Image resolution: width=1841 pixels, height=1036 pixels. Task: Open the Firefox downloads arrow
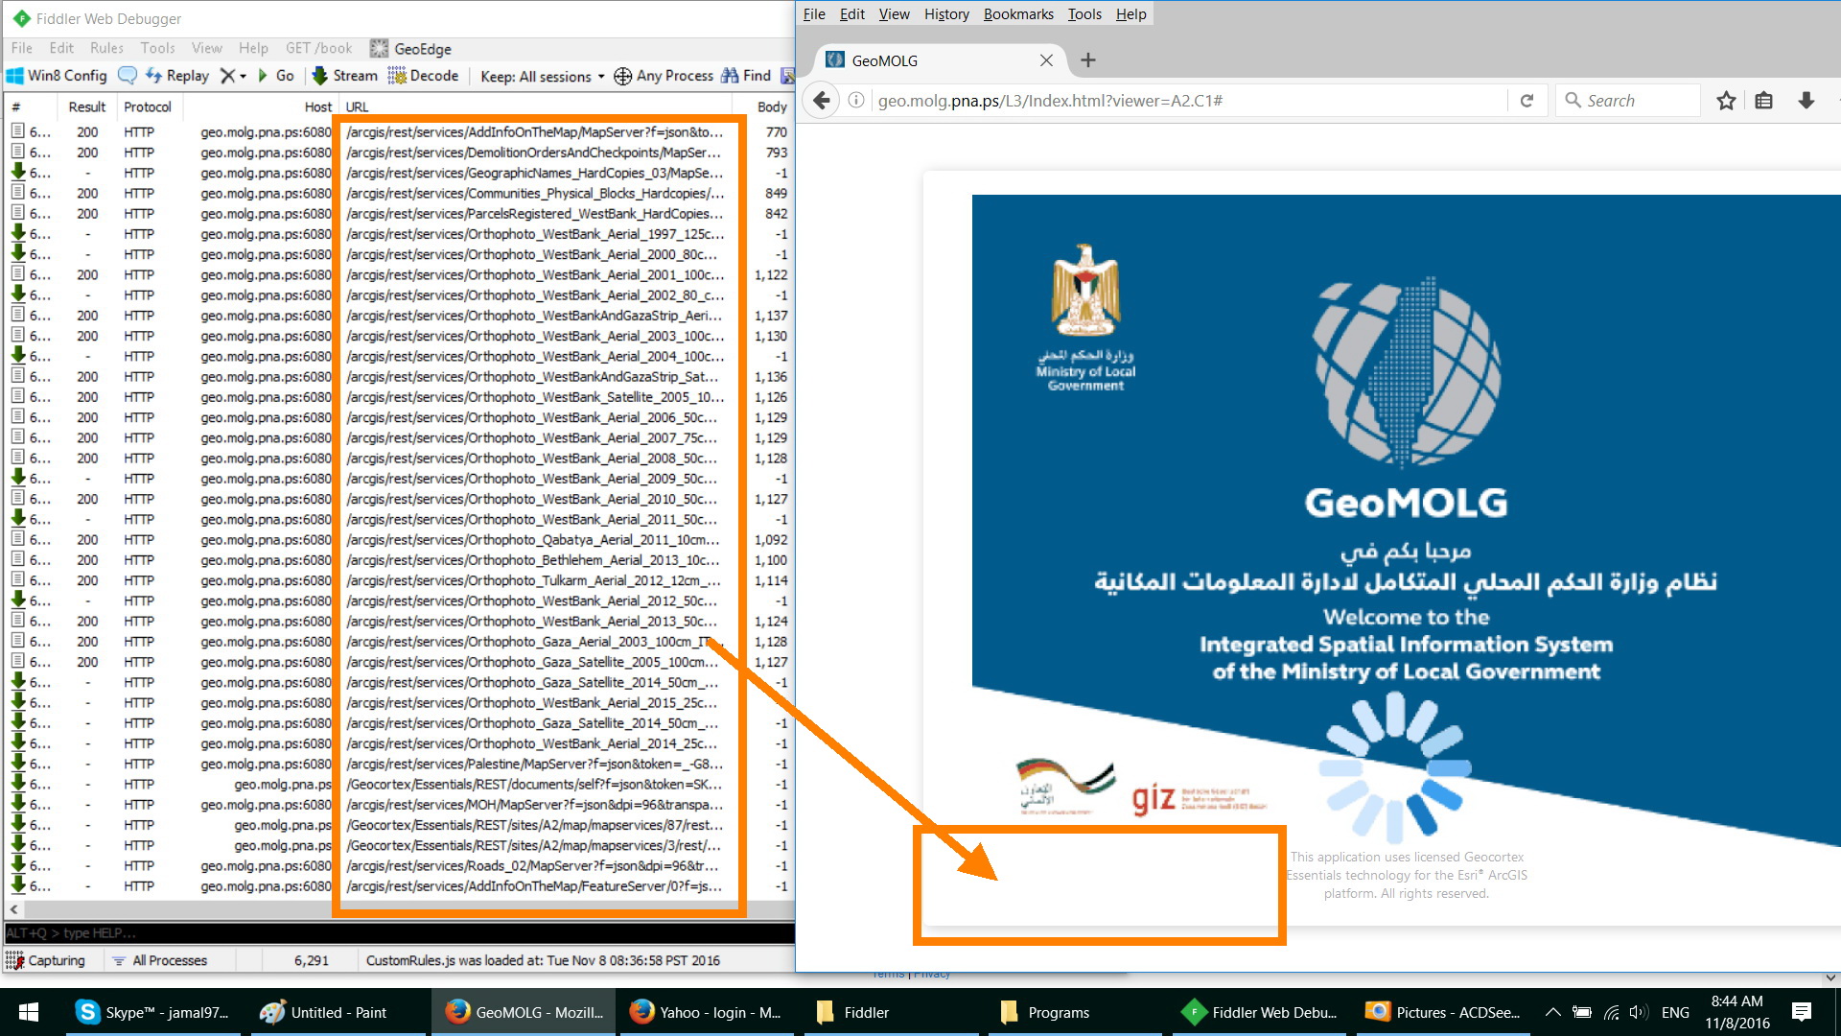coord(1806,101)
